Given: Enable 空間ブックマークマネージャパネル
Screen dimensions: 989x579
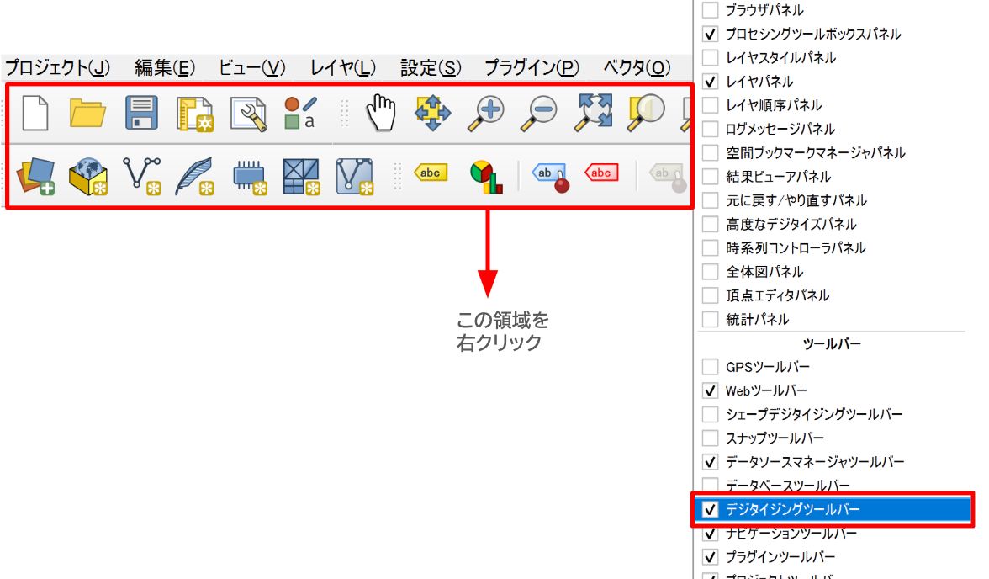Looking at the screenshot, I should (710, 153).
